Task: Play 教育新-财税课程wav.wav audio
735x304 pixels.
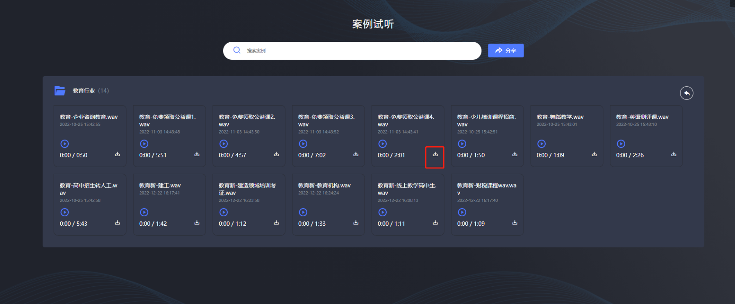Action: coord(462,212)
